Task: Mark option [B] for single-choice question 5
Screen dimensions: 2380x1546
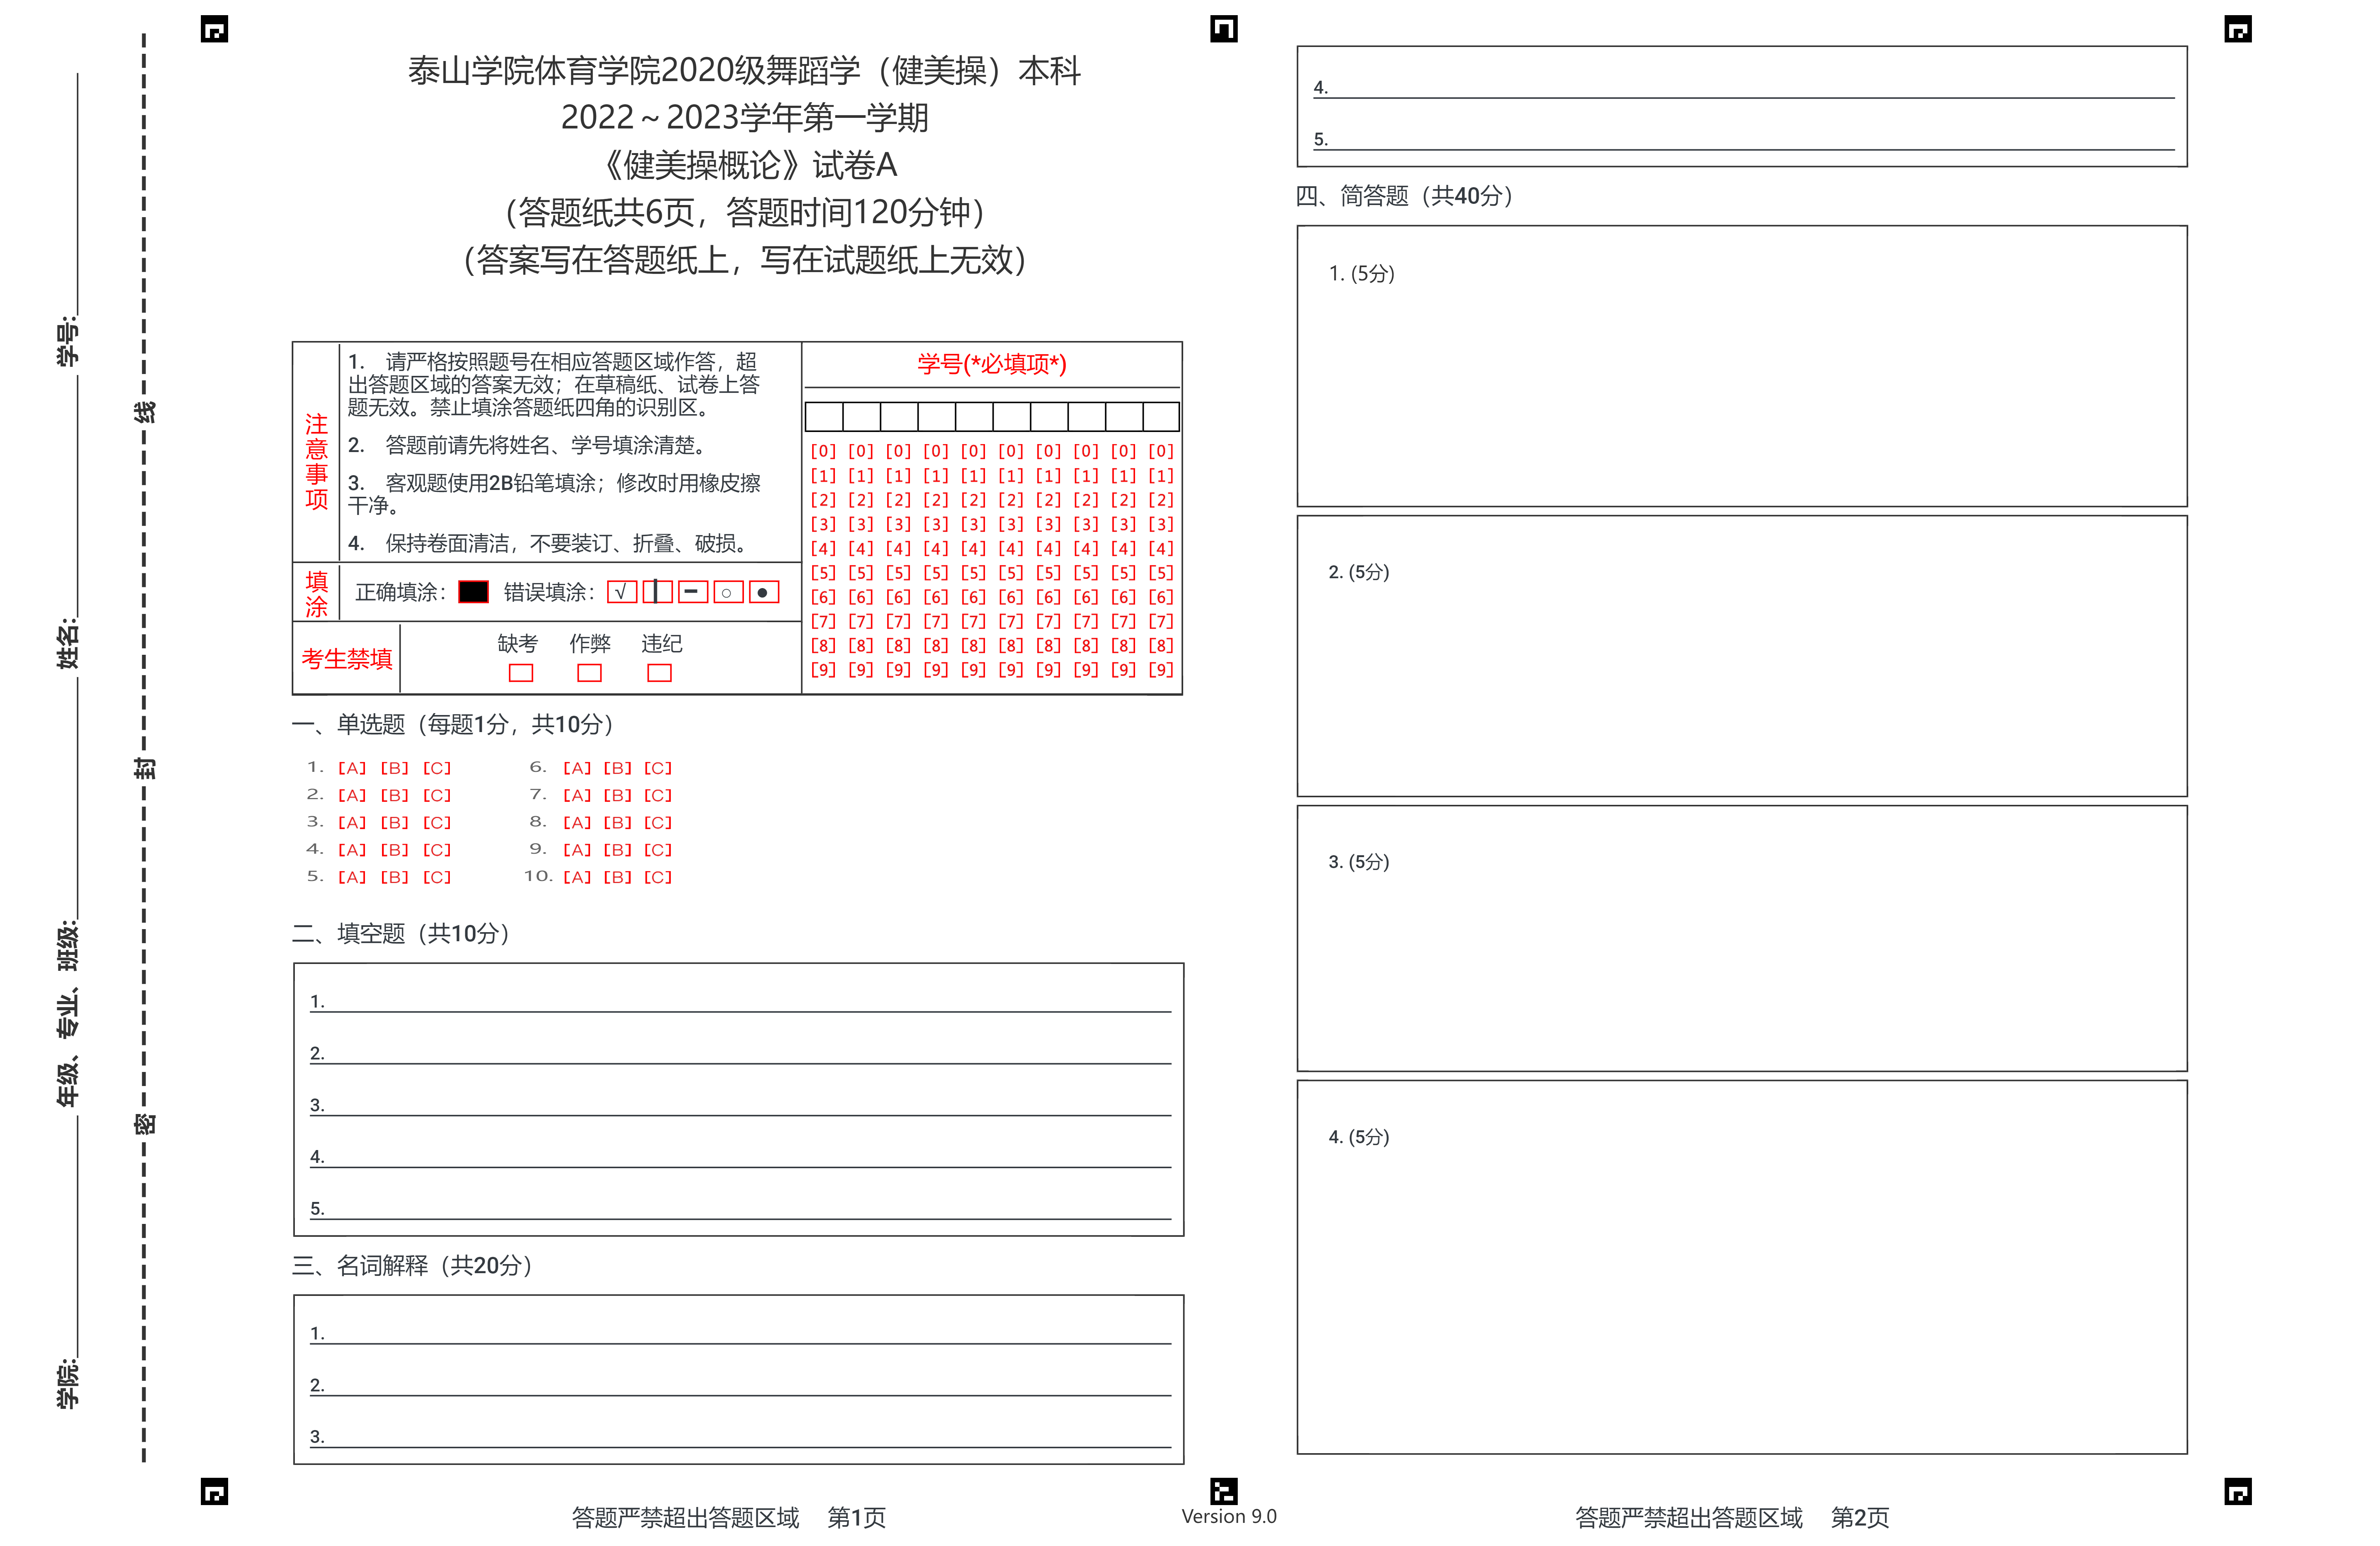Action: click(394, 877)
